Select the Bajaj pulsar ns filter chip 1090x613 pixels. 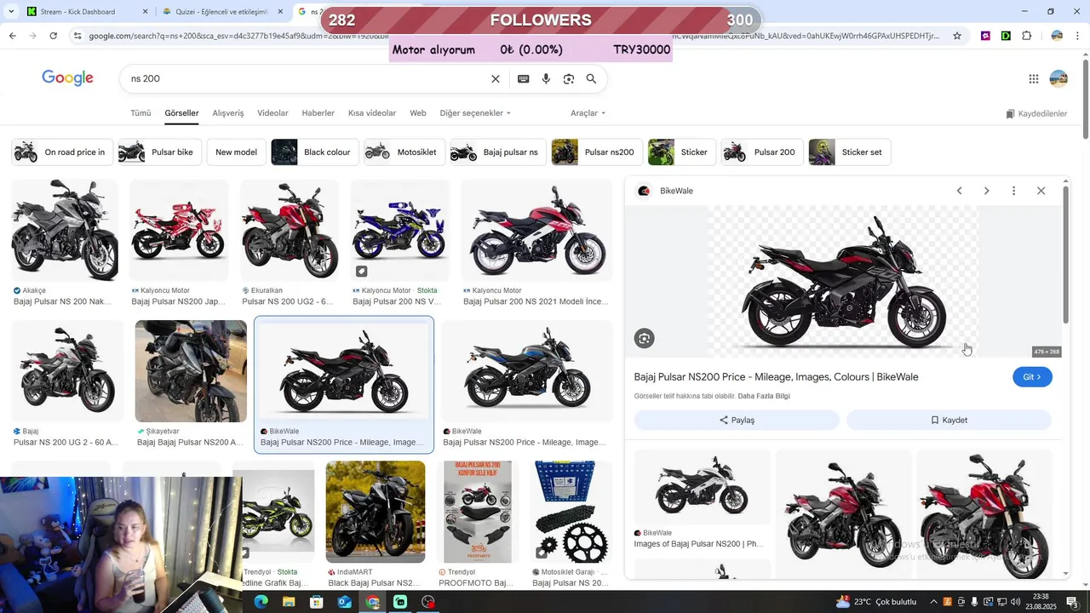tap(498, 152)
